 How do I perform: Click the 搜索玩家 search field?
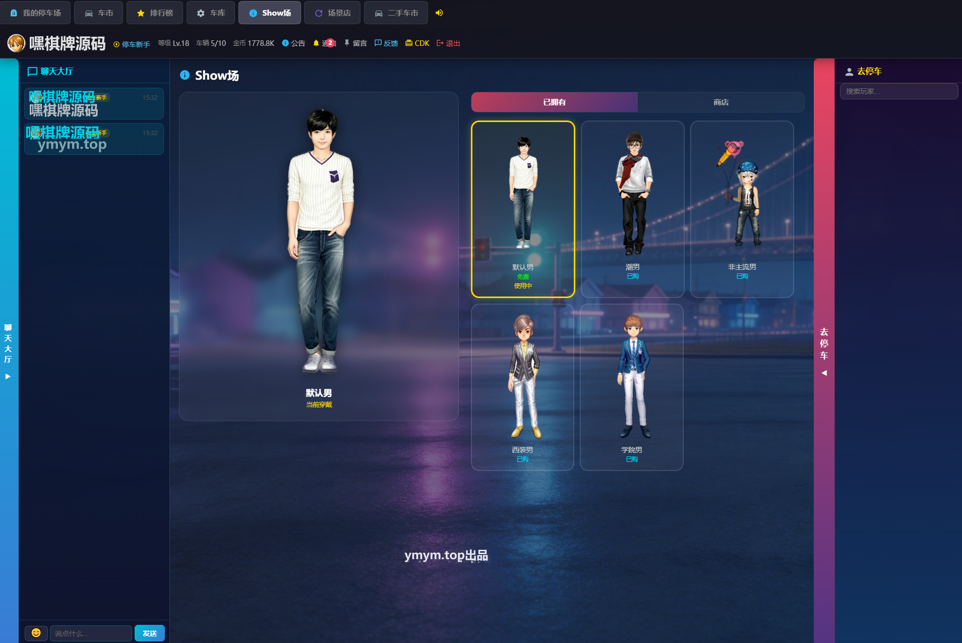tap(898, 91)
